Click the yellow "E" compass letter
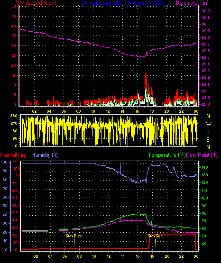221x263 pixels. [x=208, y=139]
